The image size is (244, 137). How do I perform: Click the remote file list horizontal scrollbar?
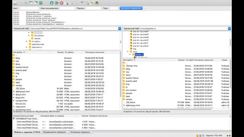point(167,109)
